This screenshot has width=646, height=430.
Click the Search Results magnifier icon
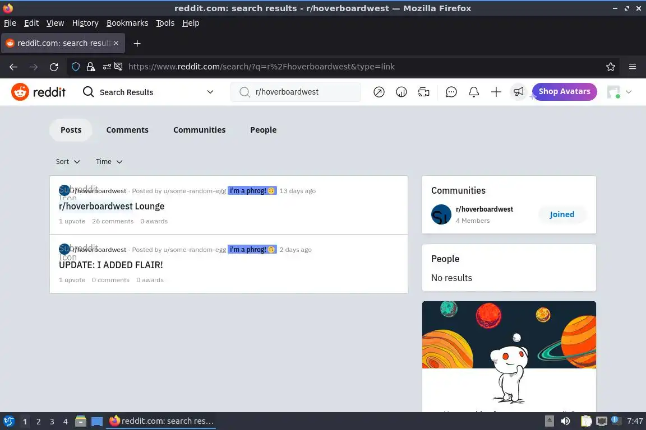click(88, 92)
